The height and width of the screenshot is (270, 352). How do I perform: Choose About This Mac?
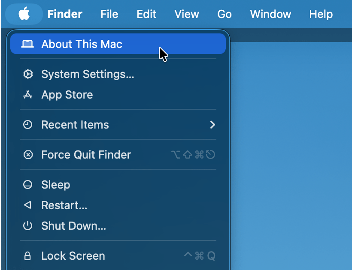tap(118, 44)
